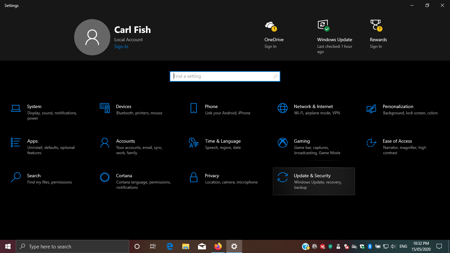Open the Privacy padlock icon
This screenshot has width=450, height=253.
point(194,177)
